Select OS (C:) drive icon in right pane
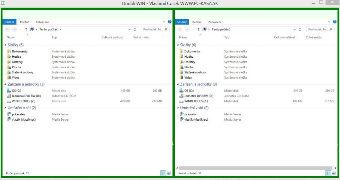 [x=182, y=90]
